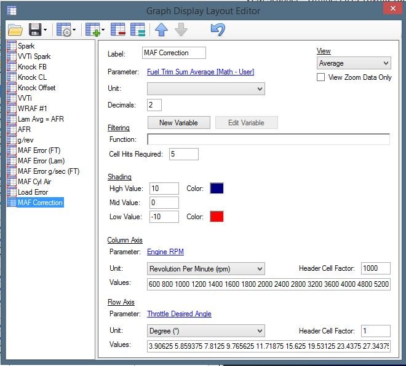Select Load Error graph
406x366 pixels.
[33, 192]
